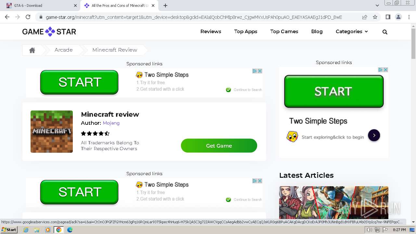Click the arrow button in sidebar ad
The image size is (416, 234).
coord(374,136)
